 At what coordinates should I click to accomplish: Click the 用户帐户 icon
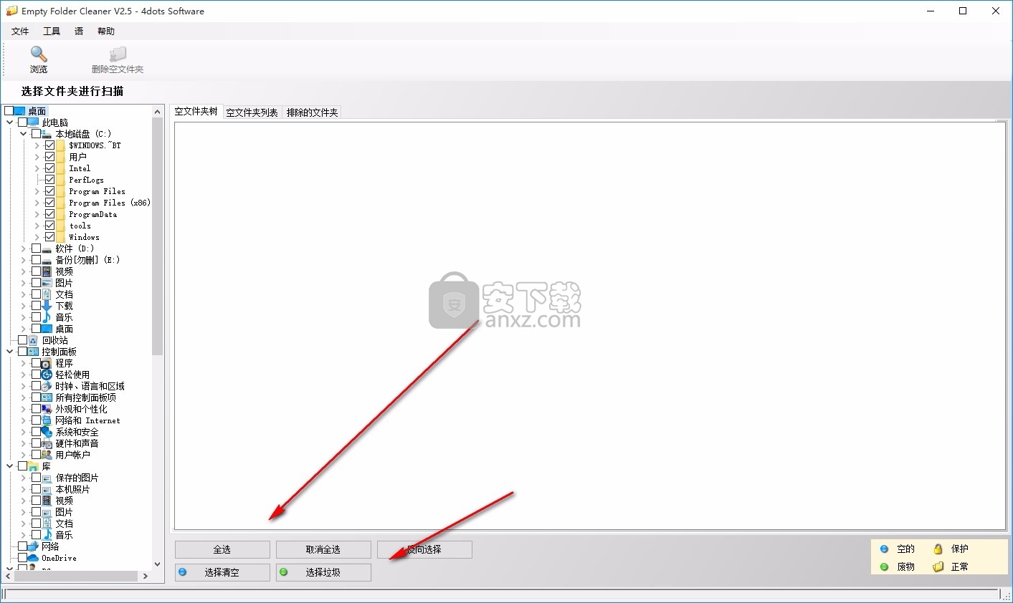tap(47, 455)
